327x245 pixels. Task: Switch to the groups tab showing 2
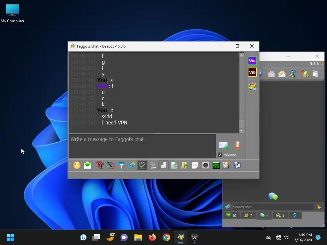pyautogui.click(x=248, y=215)
